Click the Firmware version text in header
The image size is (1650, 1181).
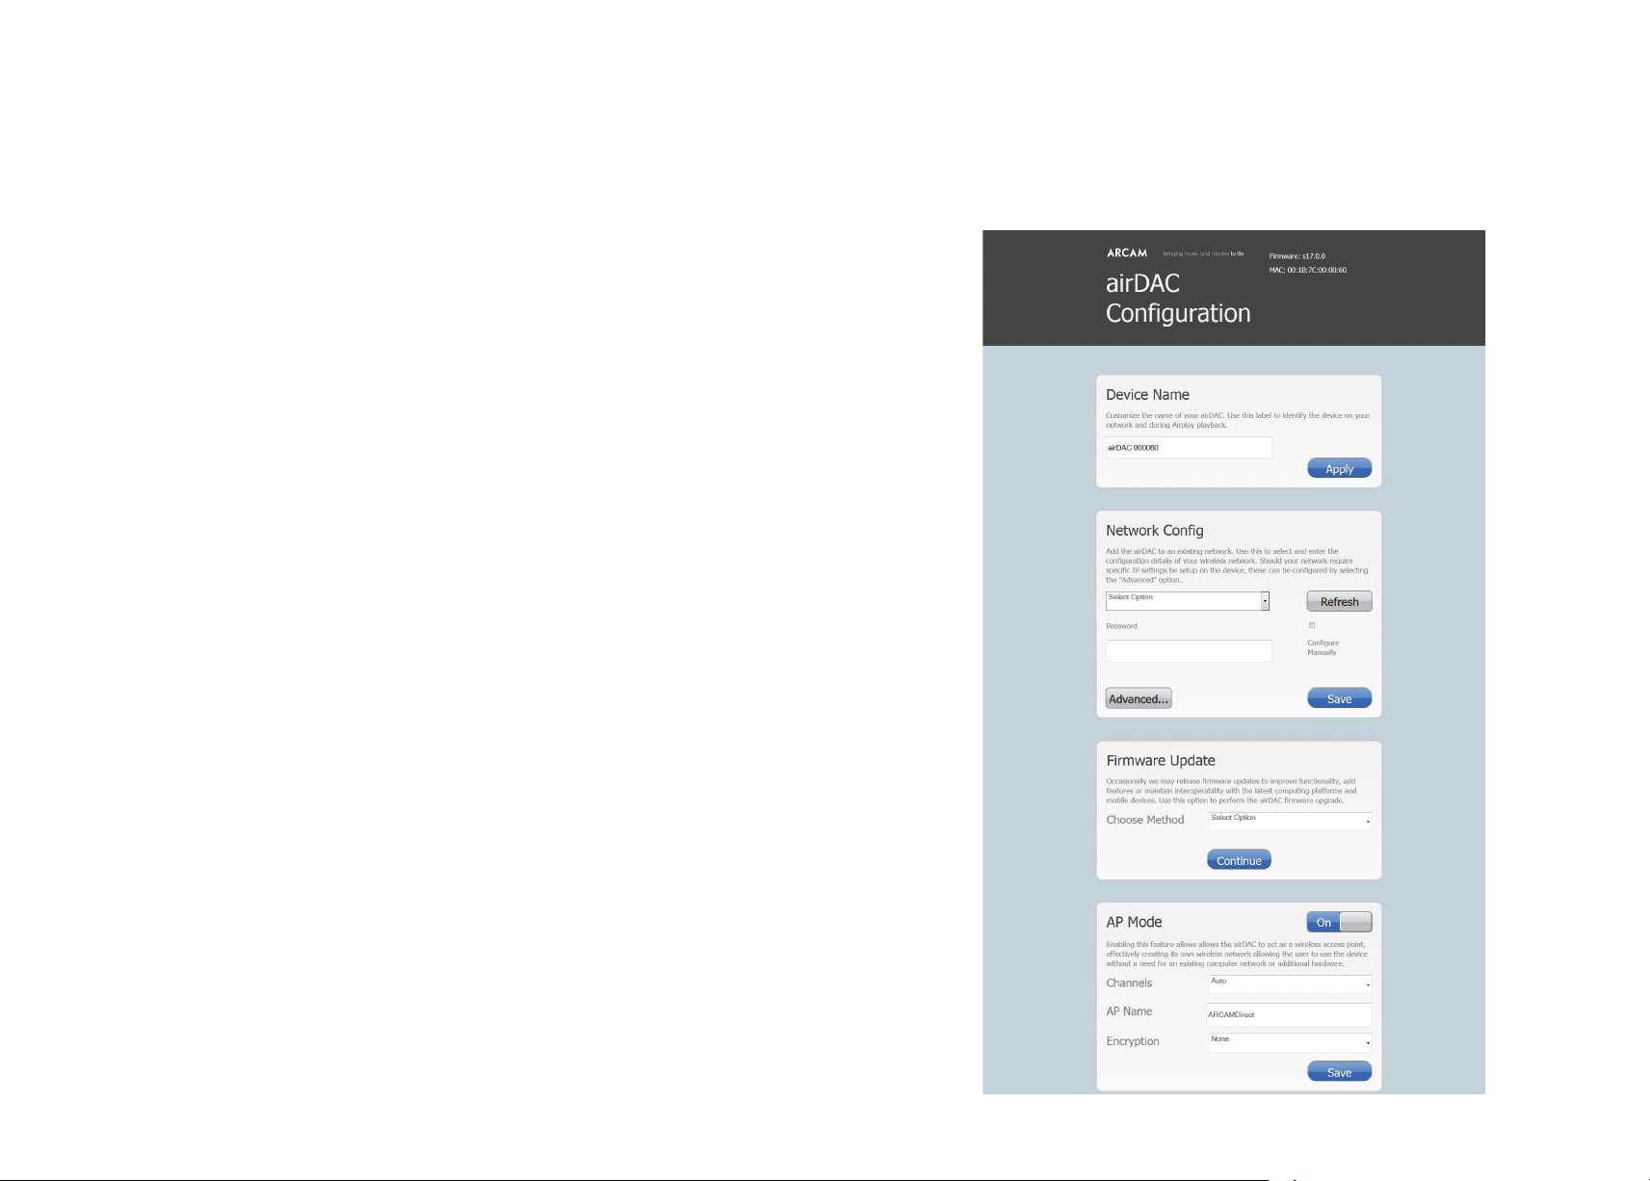(1296, 256)
